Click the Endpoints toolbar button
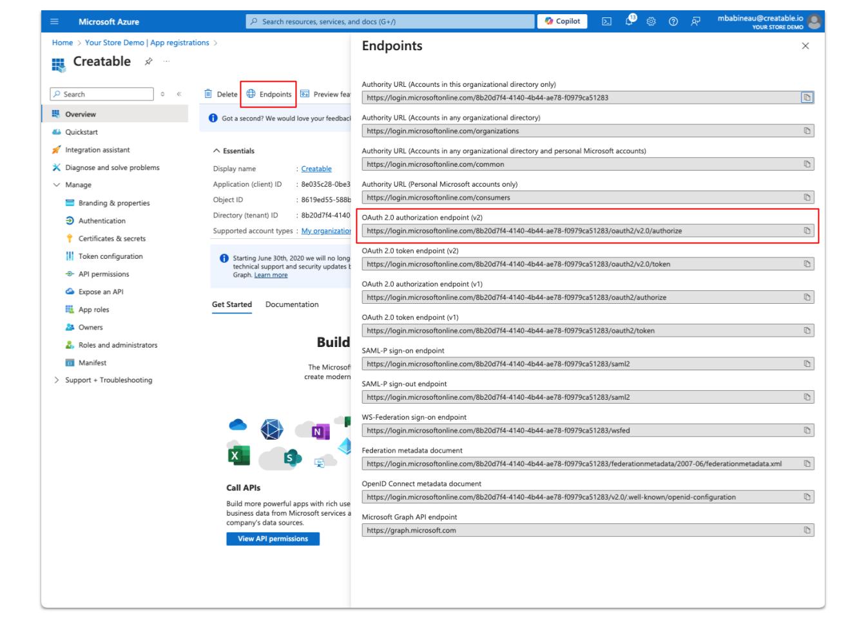 (269, 95)
